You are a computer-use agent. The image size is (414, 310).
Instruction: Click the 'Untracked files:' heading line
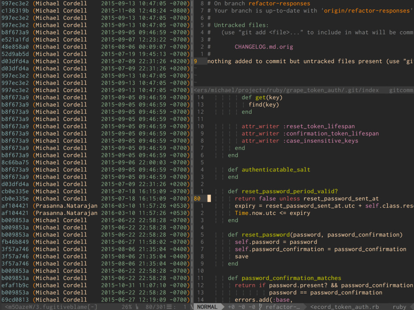pos(238,25)
